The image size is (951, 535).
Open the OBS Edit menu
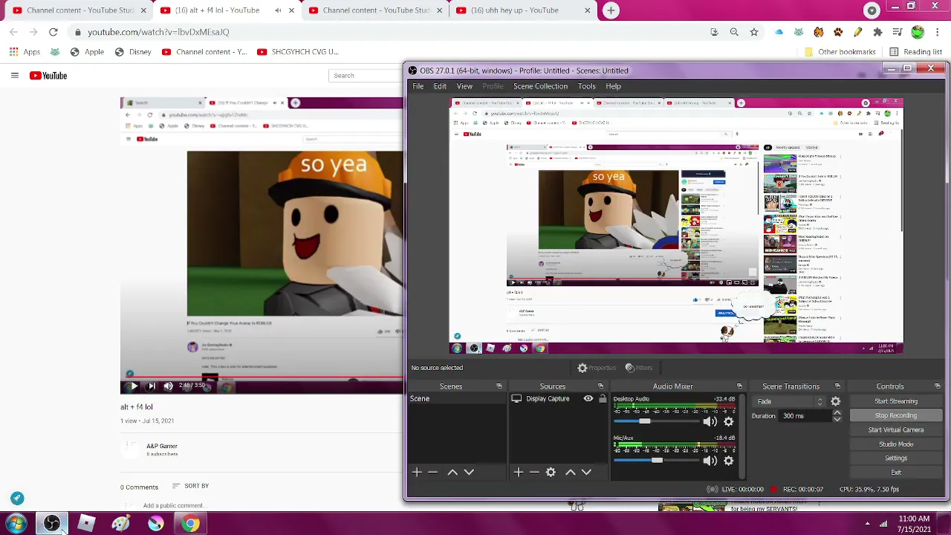click(440, 86)
